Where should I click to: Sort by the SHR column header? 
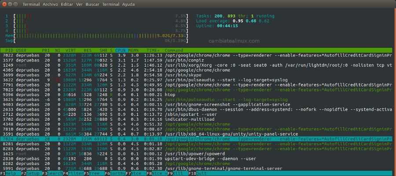pyautogui.click(x=103, y=50)
